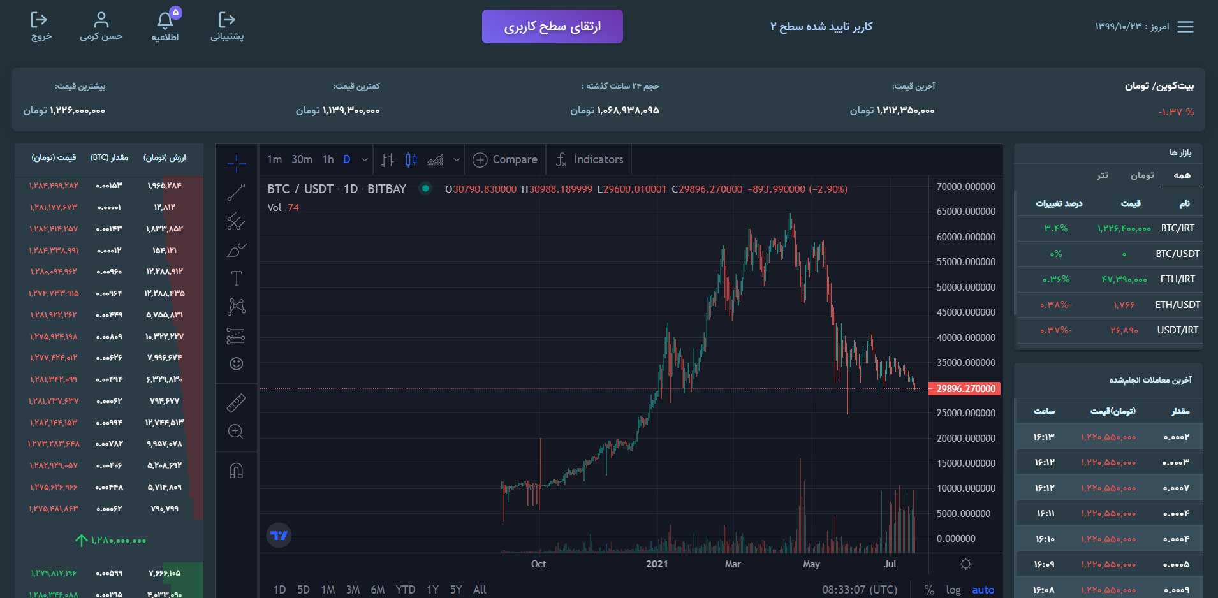Select the USDT/IRT market row
This screenshot has height=598, width=1218.
(1110, 330)
